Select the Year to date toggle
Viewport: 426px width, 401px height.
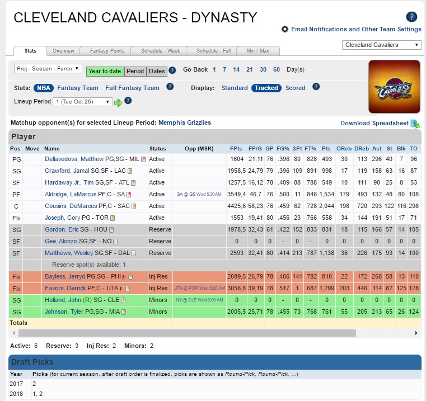105,72
